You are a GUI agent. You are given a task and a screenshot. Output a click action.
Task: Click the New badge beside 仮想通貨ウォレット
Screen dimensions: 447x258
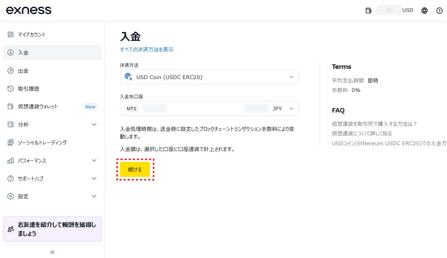pyautogui.click(x=90, y=107)
